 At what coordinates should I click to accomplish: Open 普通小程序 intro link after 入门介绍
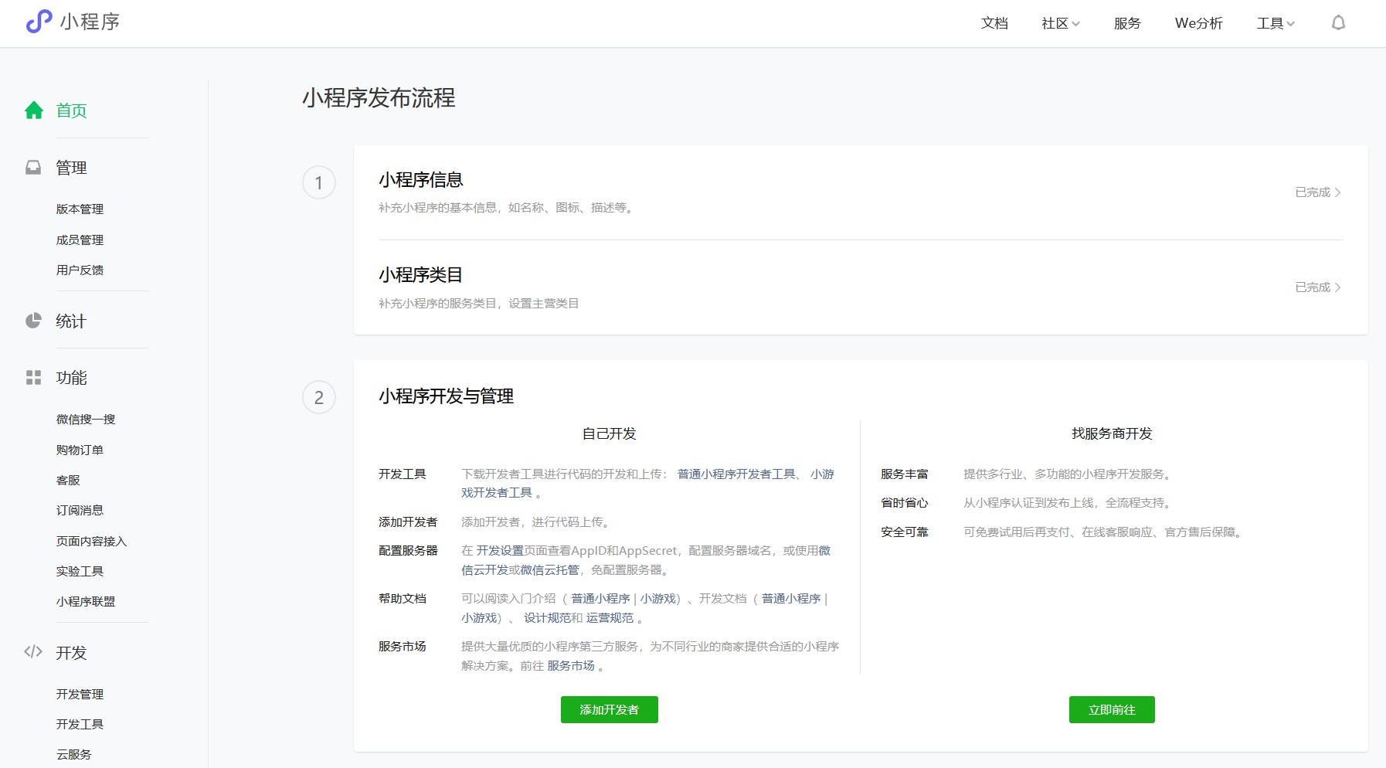click(x=600, y=598)
